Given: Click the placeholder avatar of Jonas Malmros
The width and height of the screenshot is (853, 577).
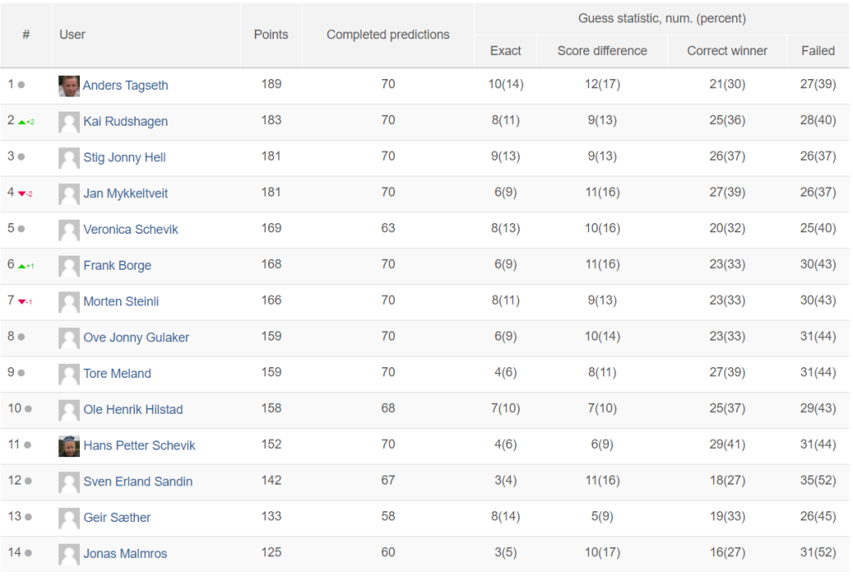Looking at the screenshot, I should (x=69, y=555).
